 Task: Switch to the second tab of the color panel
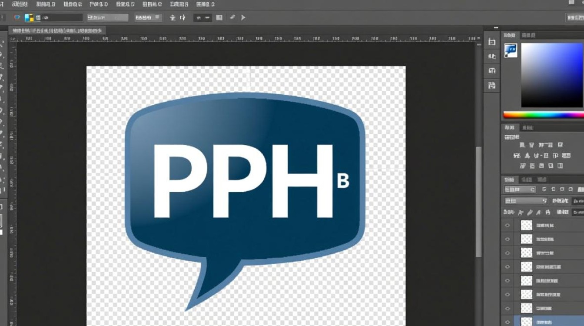click(528, 35)
